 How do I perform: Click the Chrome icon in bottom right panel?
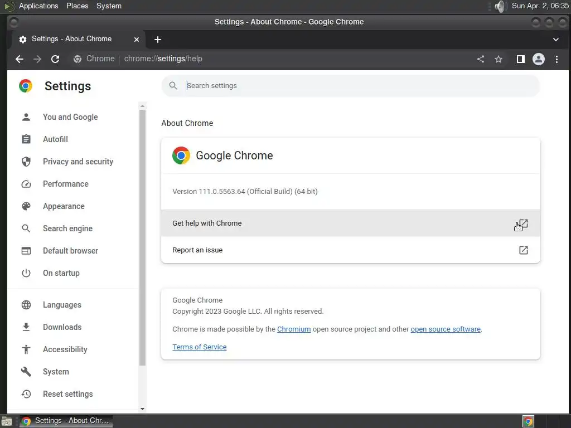[528, 421]
